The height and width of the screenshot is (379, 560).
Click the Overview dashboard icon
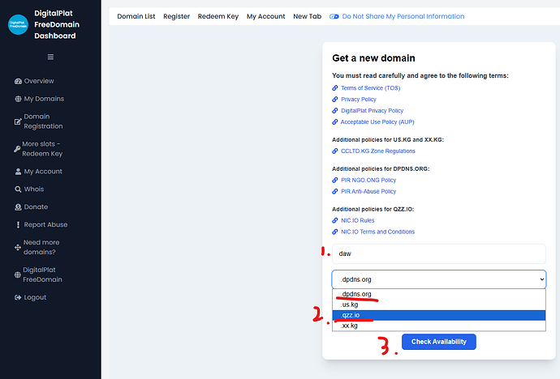(x=18, y=81)
